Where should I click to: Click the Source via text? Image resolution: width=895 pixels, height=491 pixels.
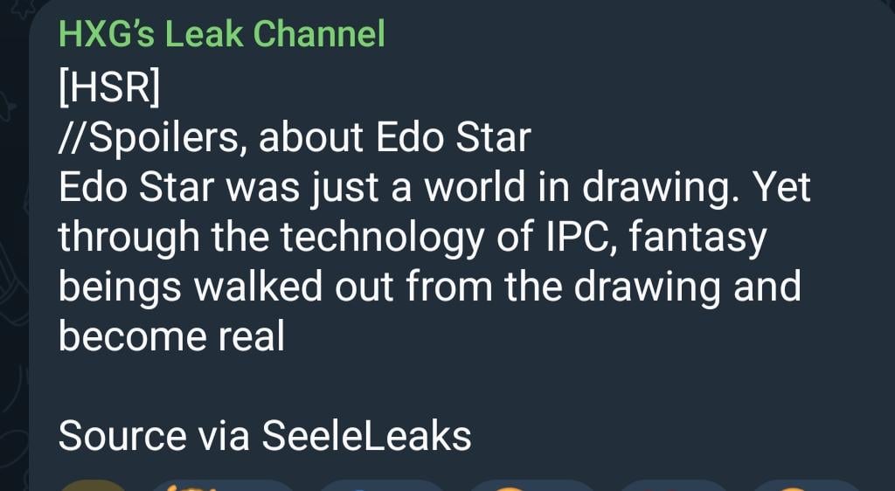(x=154, y=436)
